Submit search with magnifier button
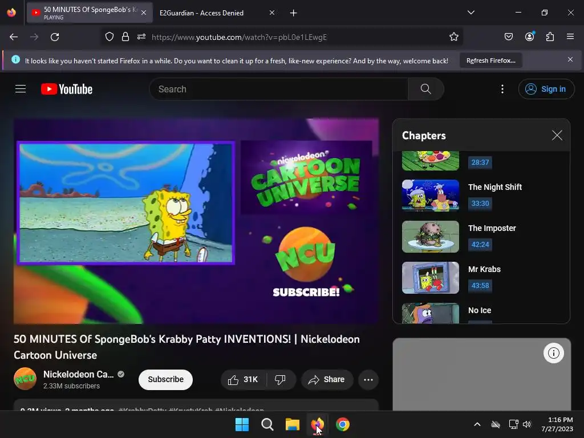Screen dimensions: 584x438 pos(425,89)
